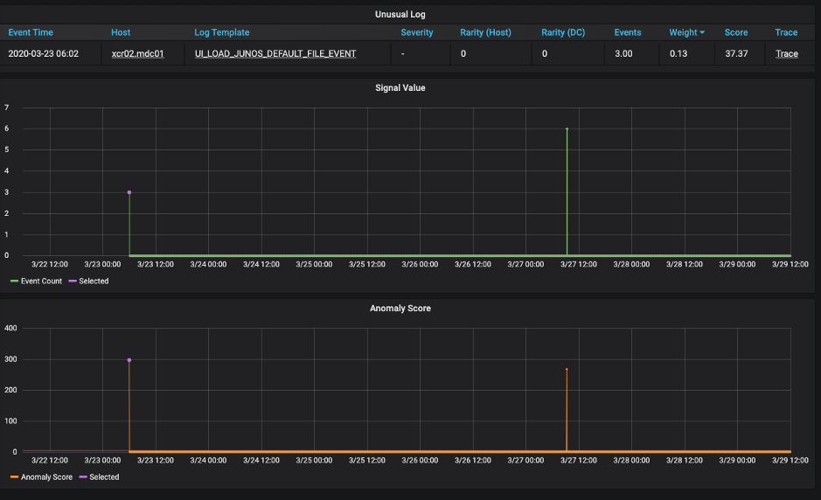This screenshot has height=500, width=821.
Task: Click purple Selected swatch in Signal Value legend
Action: click(x=73, y=281)
